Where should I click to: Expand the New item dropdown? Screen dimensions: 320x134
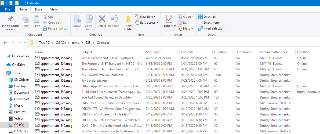click(155, 17)
